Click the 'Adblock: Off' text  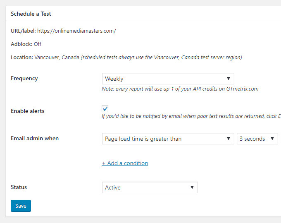(26, 44)
